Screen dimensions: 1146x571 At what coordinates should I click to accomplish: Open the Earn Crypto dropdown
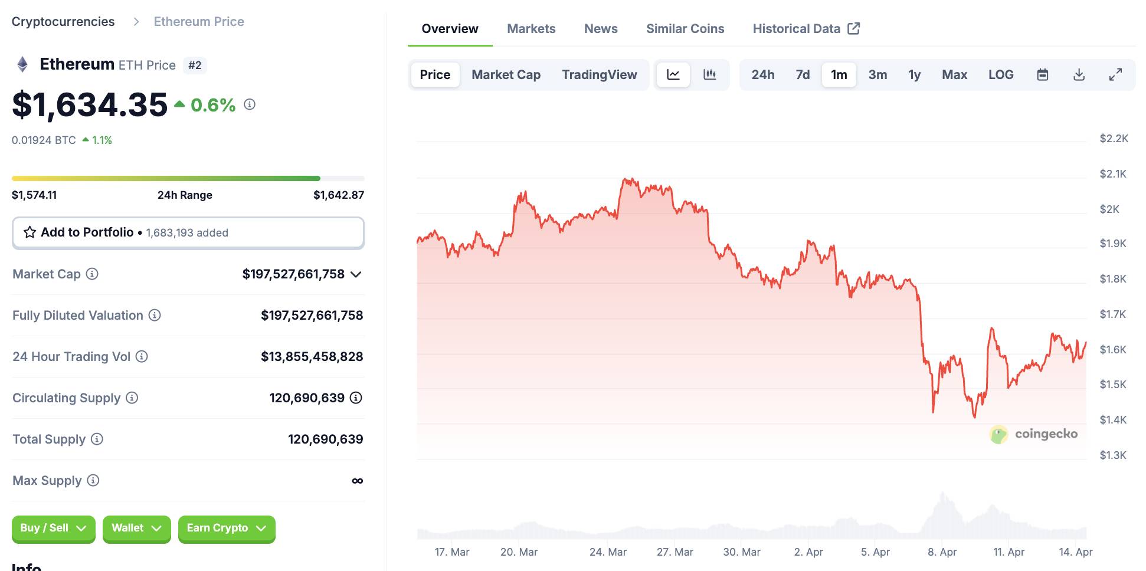[x=227, y=529]
